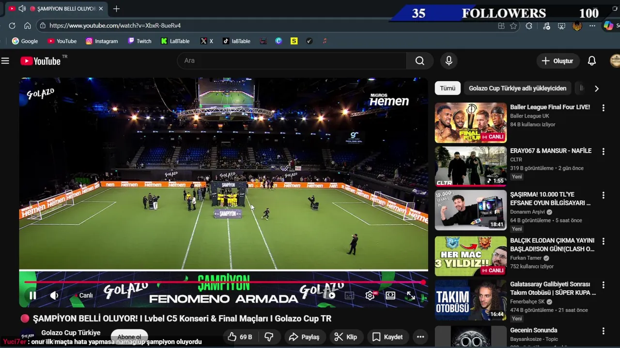Open ERAY067 & MANSUR - NAFİLE title
This screenshot has height=348, width=620.
[x=551, y=151]
